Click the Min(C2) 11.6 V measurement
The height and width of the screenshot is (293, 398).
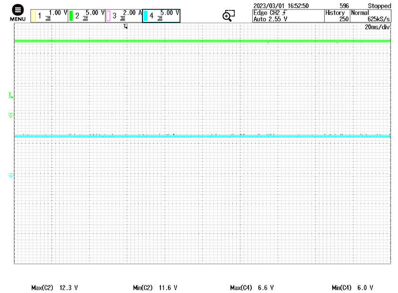tap(155, 288)
